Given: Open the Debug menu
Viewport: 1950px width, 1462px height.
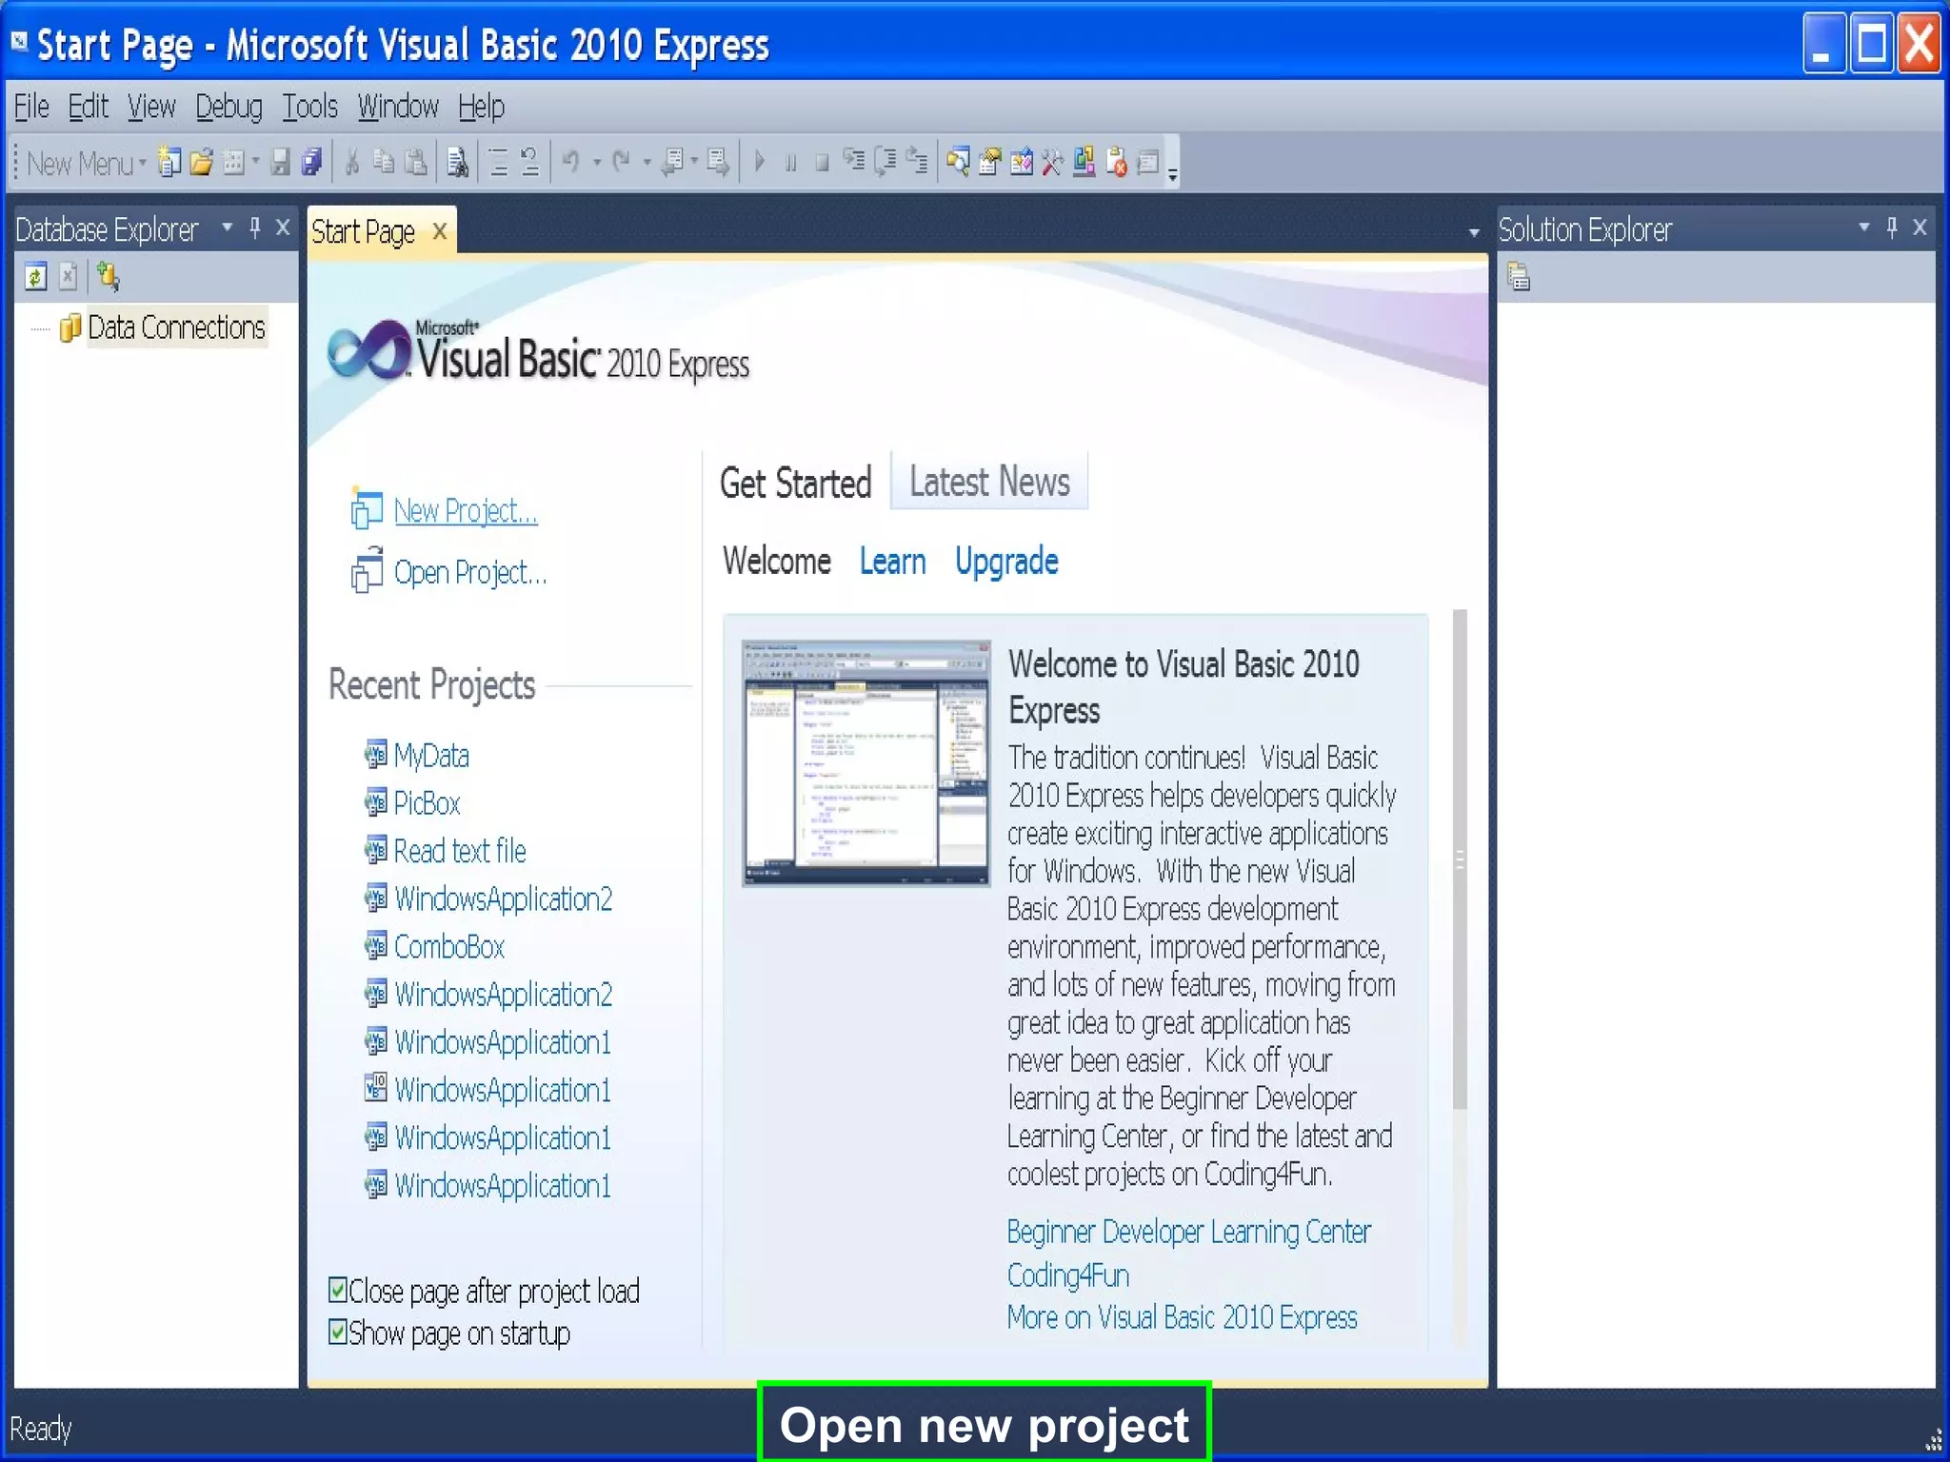Looking at the screenshot, I should [229, 107].
